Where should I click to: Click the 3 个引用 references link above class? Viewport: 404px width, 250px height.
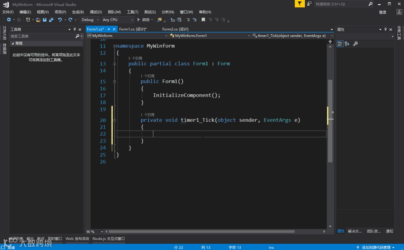[135, 58]
